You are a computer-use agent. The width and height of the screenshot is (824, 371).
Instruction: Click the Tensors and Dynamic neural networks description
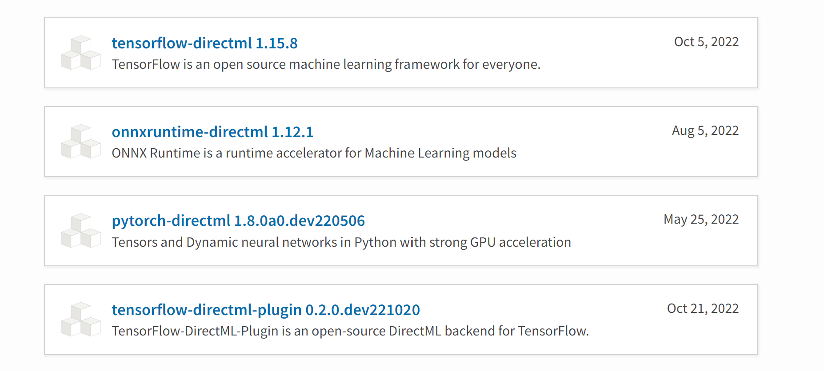[x=341, y=242]
